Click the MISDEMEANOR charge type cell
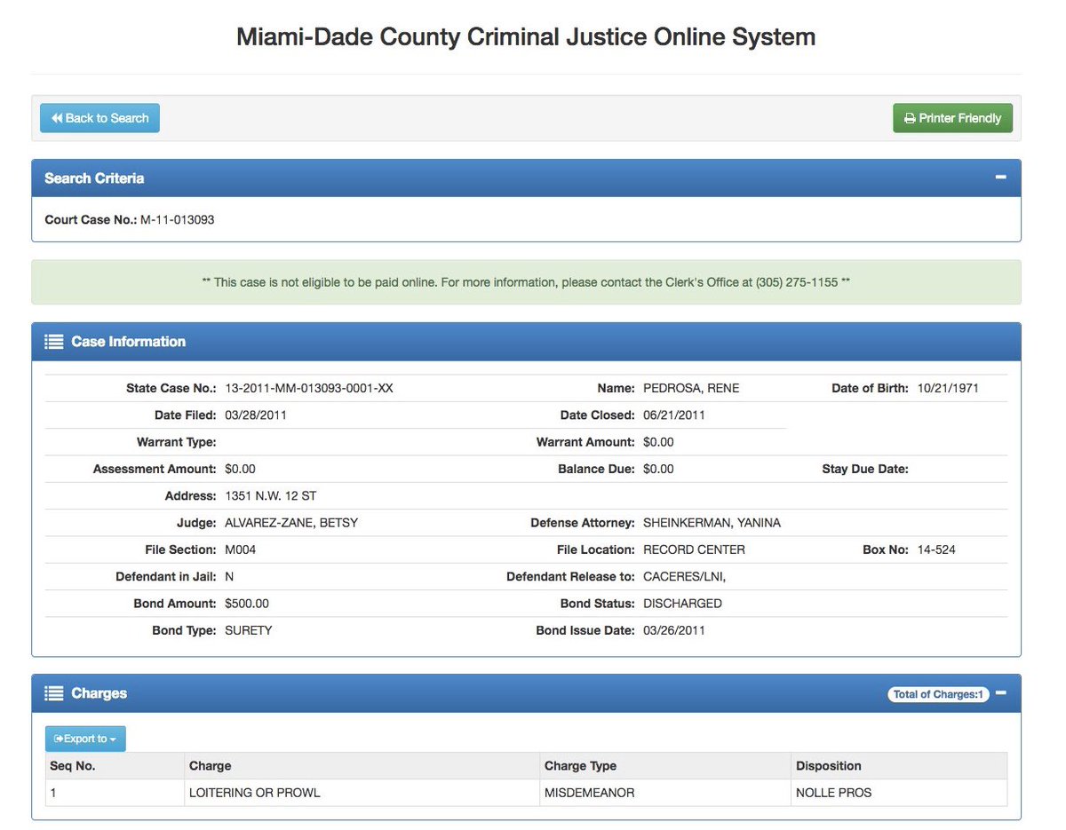The image size is (1066, 830). (665, 793)
